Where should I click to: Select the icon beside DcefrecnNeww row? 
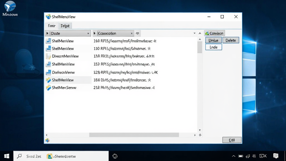point(48,72)
